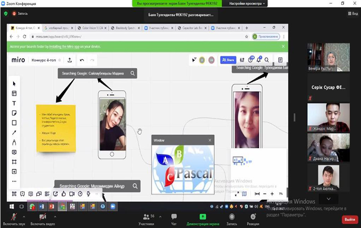Open Участники participants panel
The width and height of the screenshot is (361, 228).
[x=146, y=219]
